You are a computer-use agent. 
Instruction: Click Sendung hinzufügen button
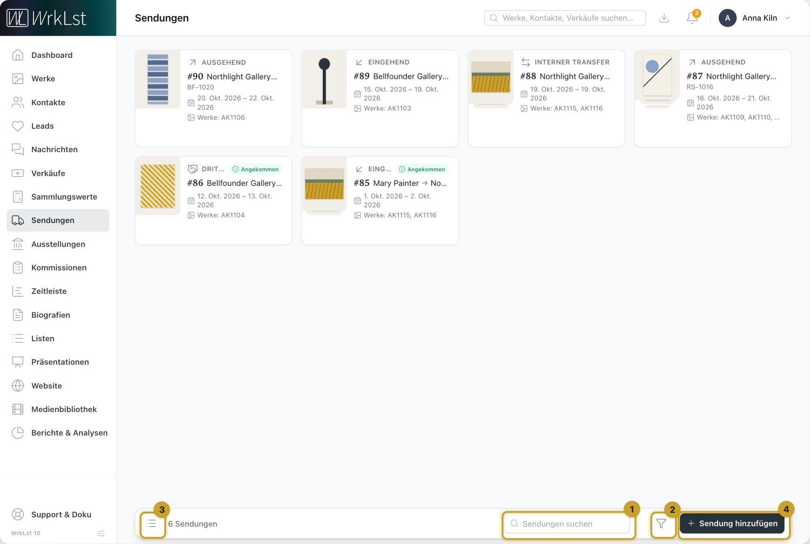(732, 524)
